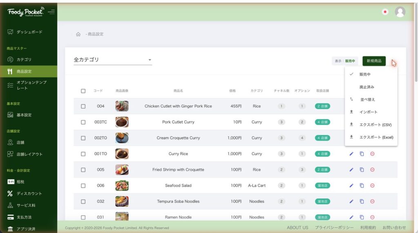Image resolution: width=418 pixels, height=233 pixels.
Task: Duplicate the Tempura Soba Noodles item
Action: [x=362, y=202]
